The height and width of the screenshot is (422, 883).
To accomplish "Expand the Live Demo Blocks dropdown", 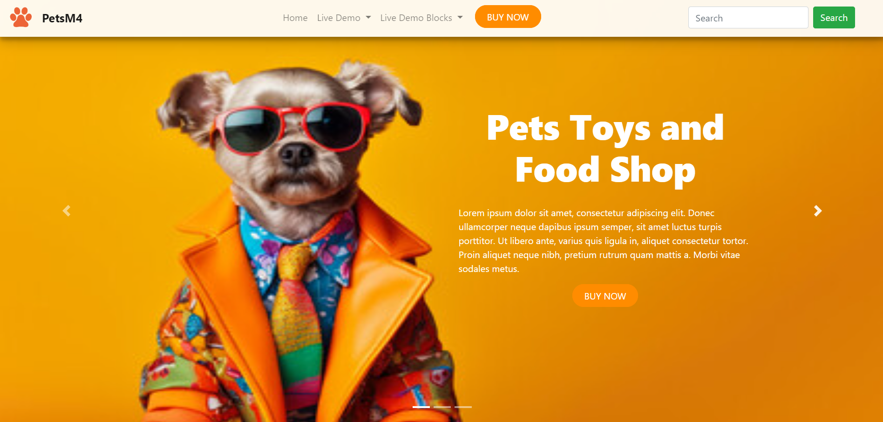I will click(421, 18).
